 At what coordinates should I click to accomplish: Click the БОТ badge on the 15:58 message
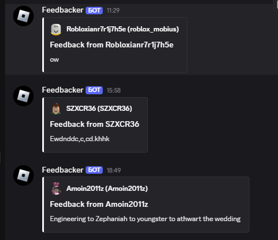click(x=94, y=90)
